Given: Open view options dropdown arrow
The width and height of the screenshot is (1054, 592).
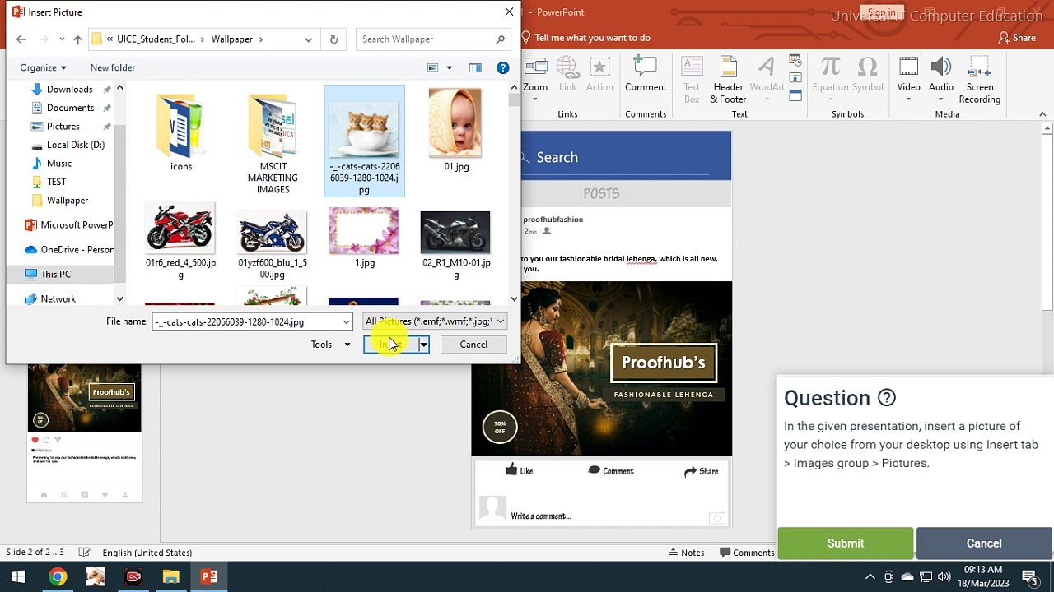Looking at the screenshot, I should click(x=450, y=67).
